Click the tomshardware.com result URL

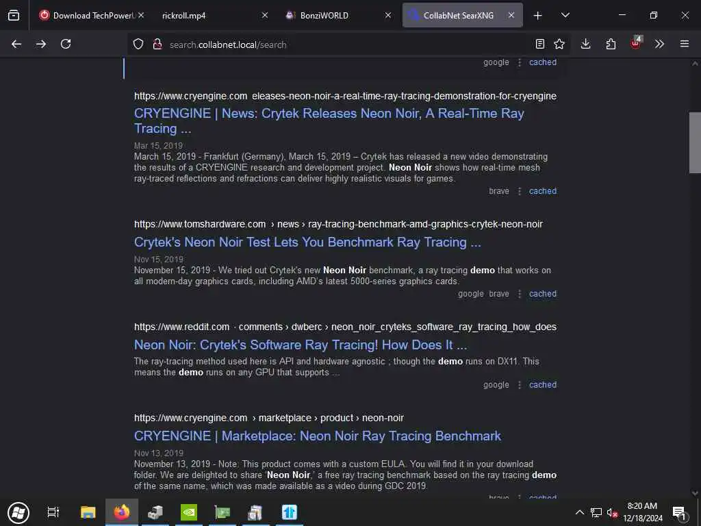click(338, 224)
